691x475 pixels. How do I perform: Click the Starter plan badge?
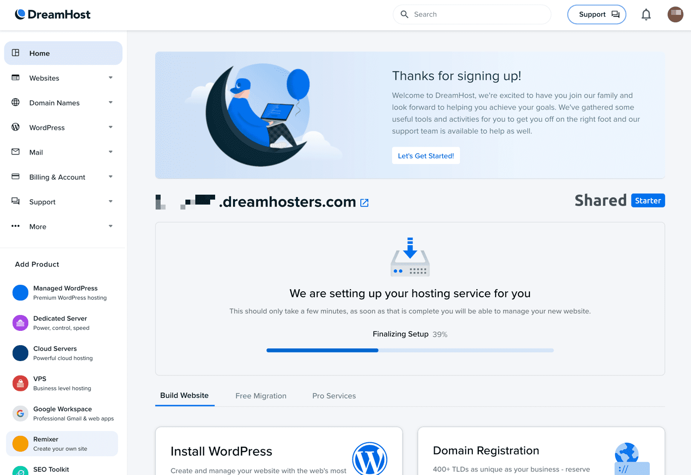[x=648, y=201]
